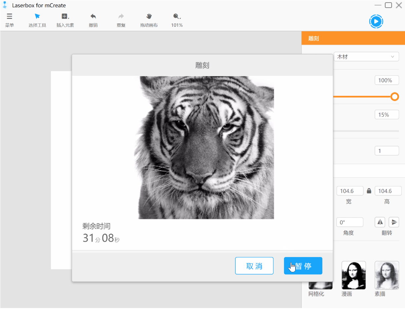Screen dimensions: 405x309
Task: Toggle the width-height lock icon
Action: (x=369, y=191)
